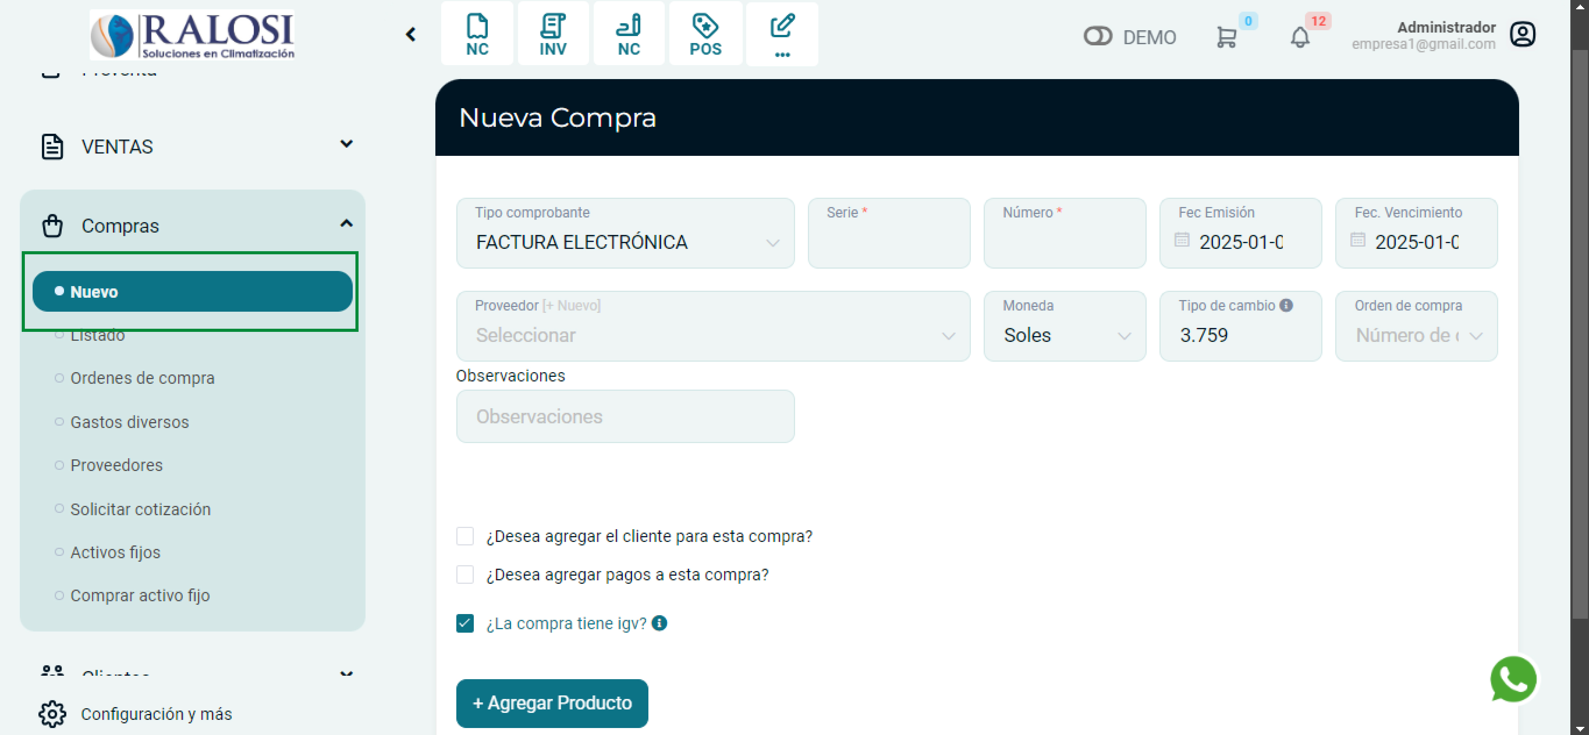Viewport: 1589px width, 735px height.
Task: Click the Agregar Producto button
Action: tap(551, 703)
